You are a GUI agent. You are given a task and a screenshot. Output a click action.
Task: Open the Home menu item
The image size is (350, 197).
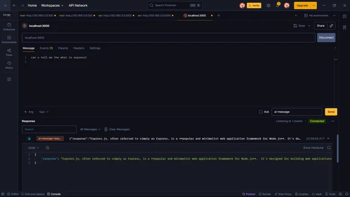[32, 5]
